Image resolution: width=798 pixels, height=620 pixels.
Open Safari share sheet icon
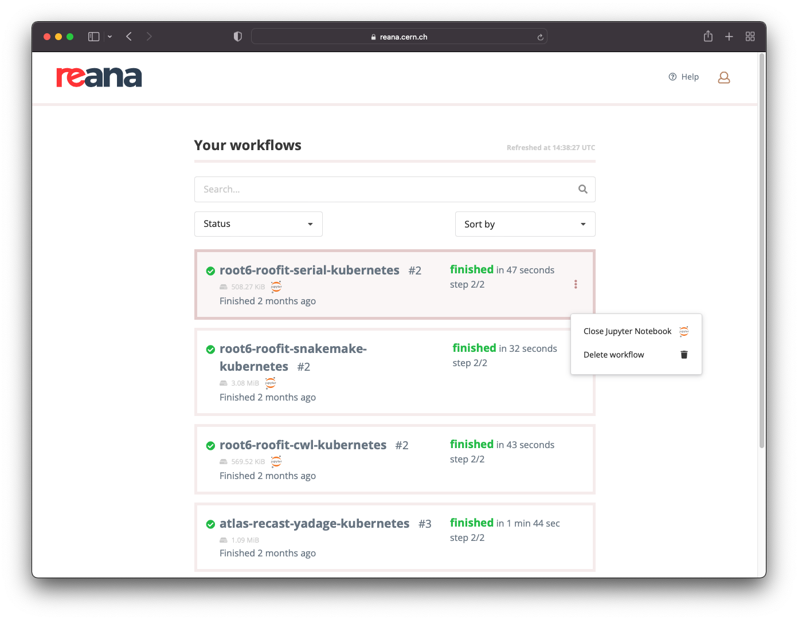(x=708, y=37)
